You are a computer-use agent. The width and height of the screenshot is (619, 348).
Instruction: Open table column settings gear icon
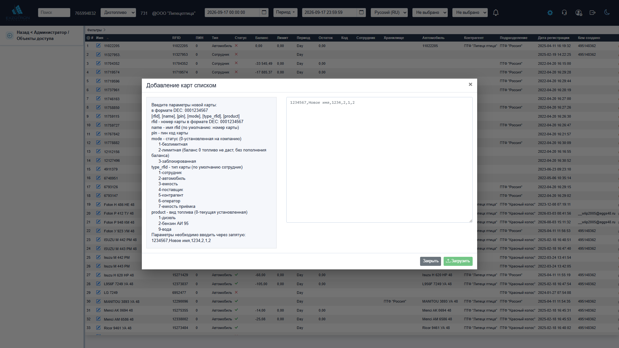(x=88, y=38)
